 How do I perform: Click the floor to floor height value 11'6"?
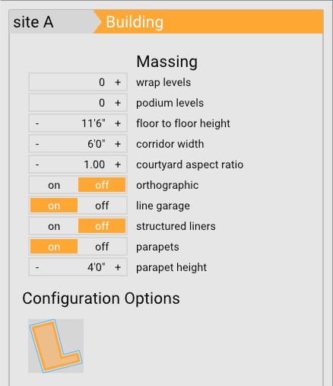[94, 123]
